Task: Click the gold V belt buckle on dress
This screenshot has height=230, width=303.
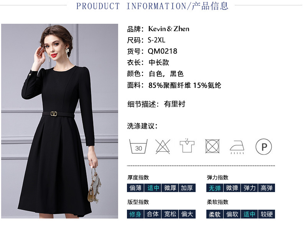Action: tap(54, 114)
